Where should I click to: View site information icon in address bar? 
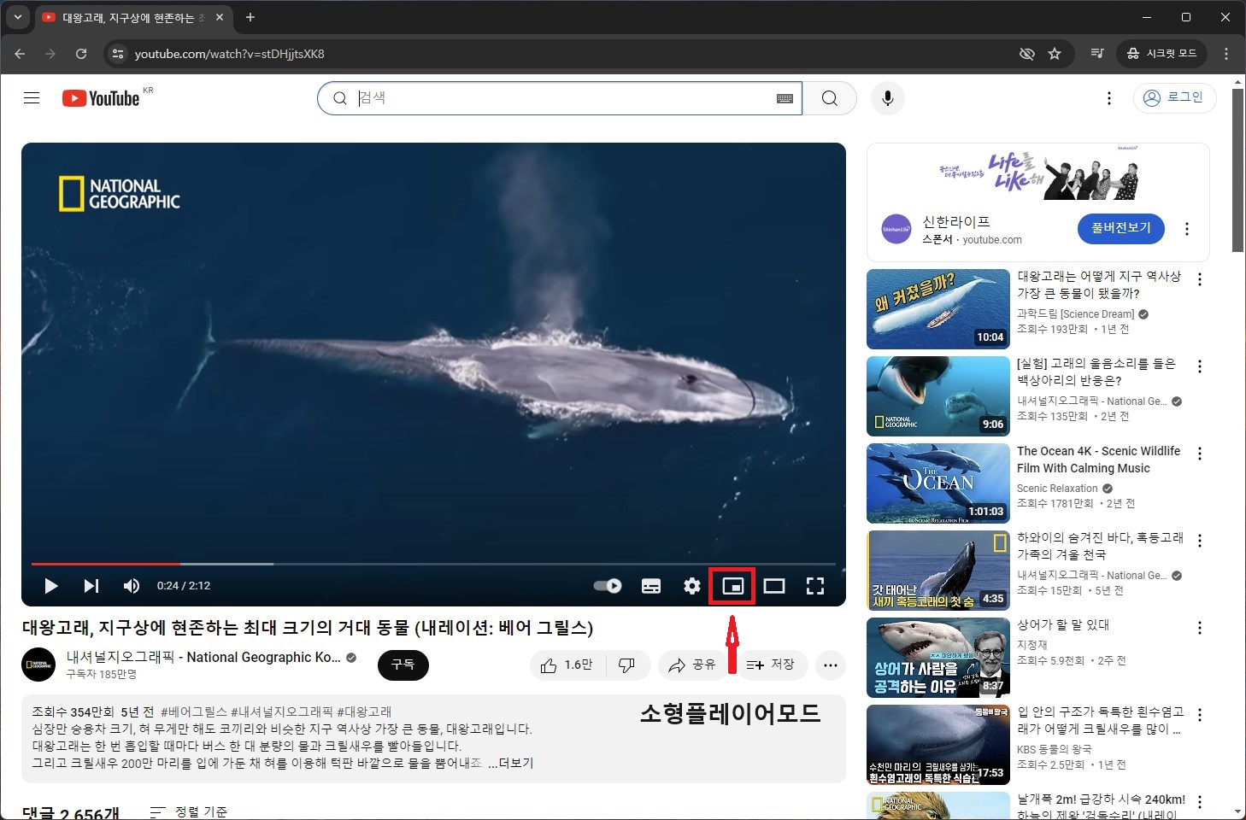[x=118, y=54]
